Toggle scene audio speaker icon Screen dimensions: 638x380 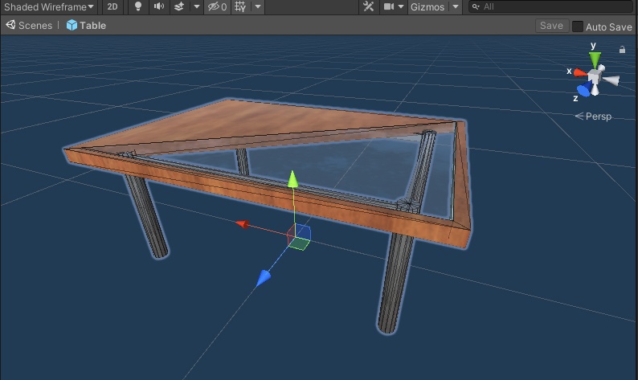click(x=158, y=6)
